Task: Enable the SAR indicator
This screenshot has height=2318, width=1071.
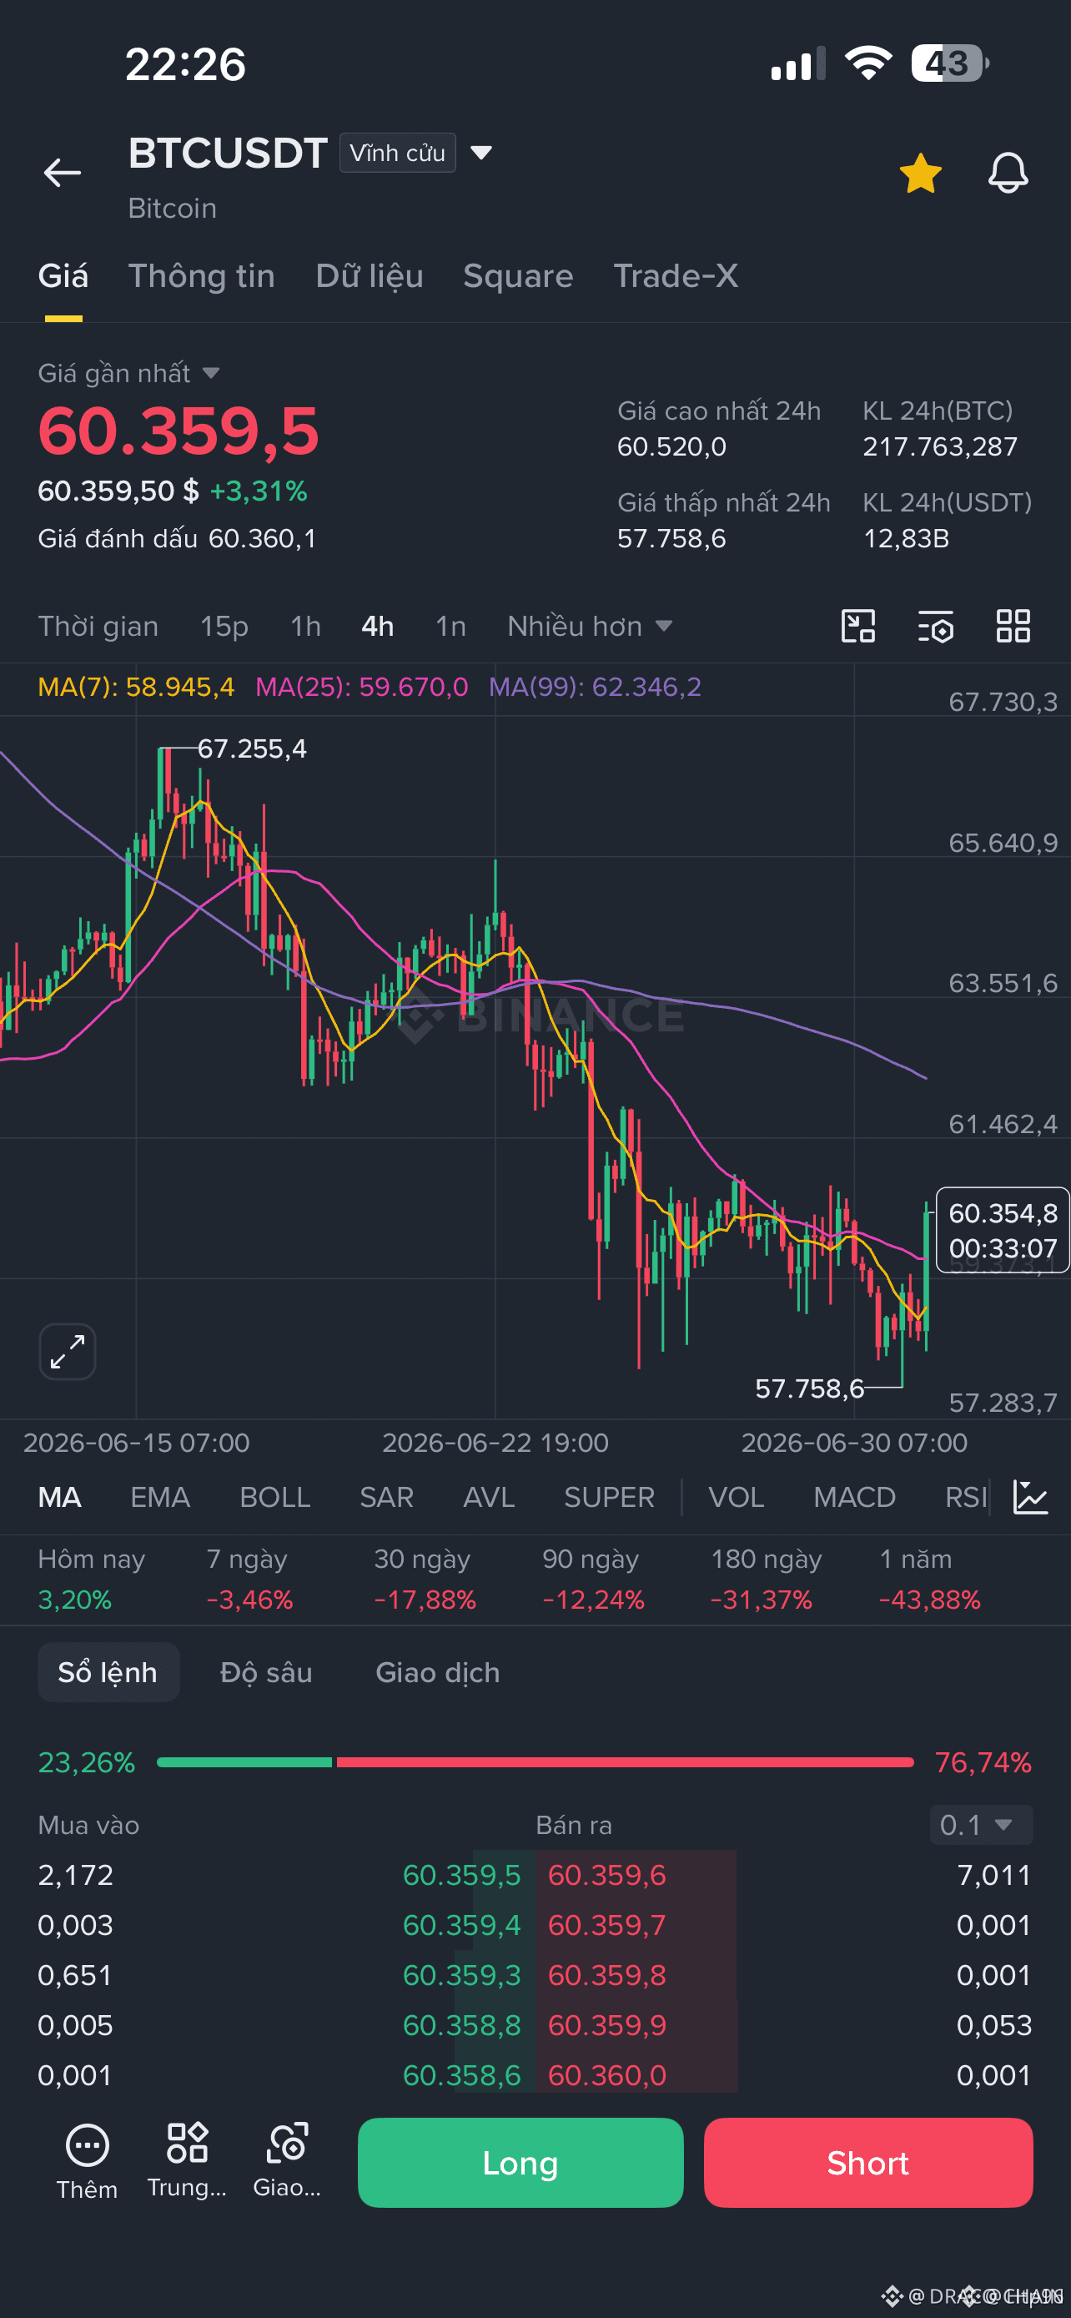Action: (387, 1497)
